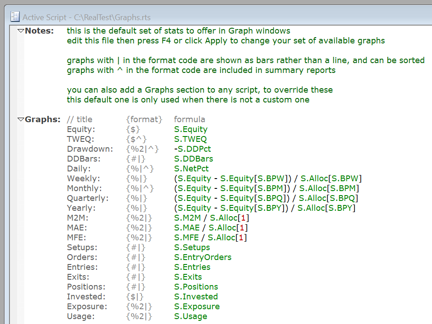Click the Weekly graph formula
The image size is (432, 324).
click(267, 179)
